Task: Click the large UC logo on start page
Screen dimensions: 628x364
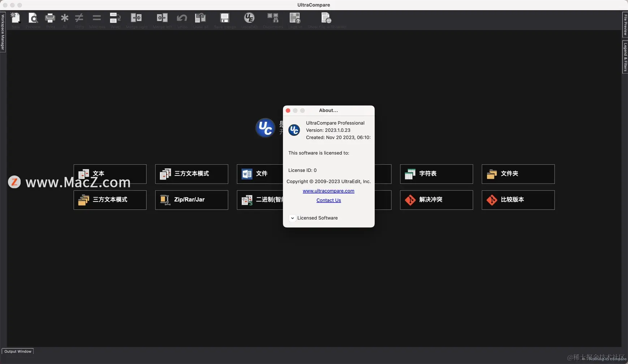Action: pos(265,128)
